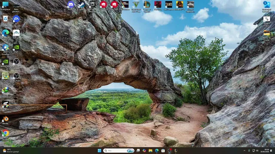Open Copilot from the taskbar
This screenshot has width=275, height=154.
pyautogui.click(x=144, y=151)
